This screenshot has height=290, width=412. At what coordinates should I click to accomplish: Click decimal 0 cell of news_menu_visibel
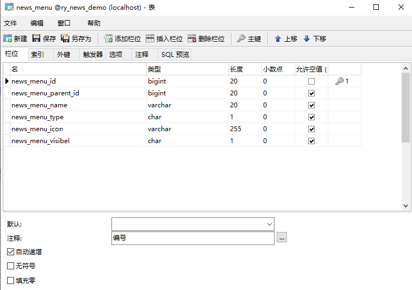[x=278, y=141]
